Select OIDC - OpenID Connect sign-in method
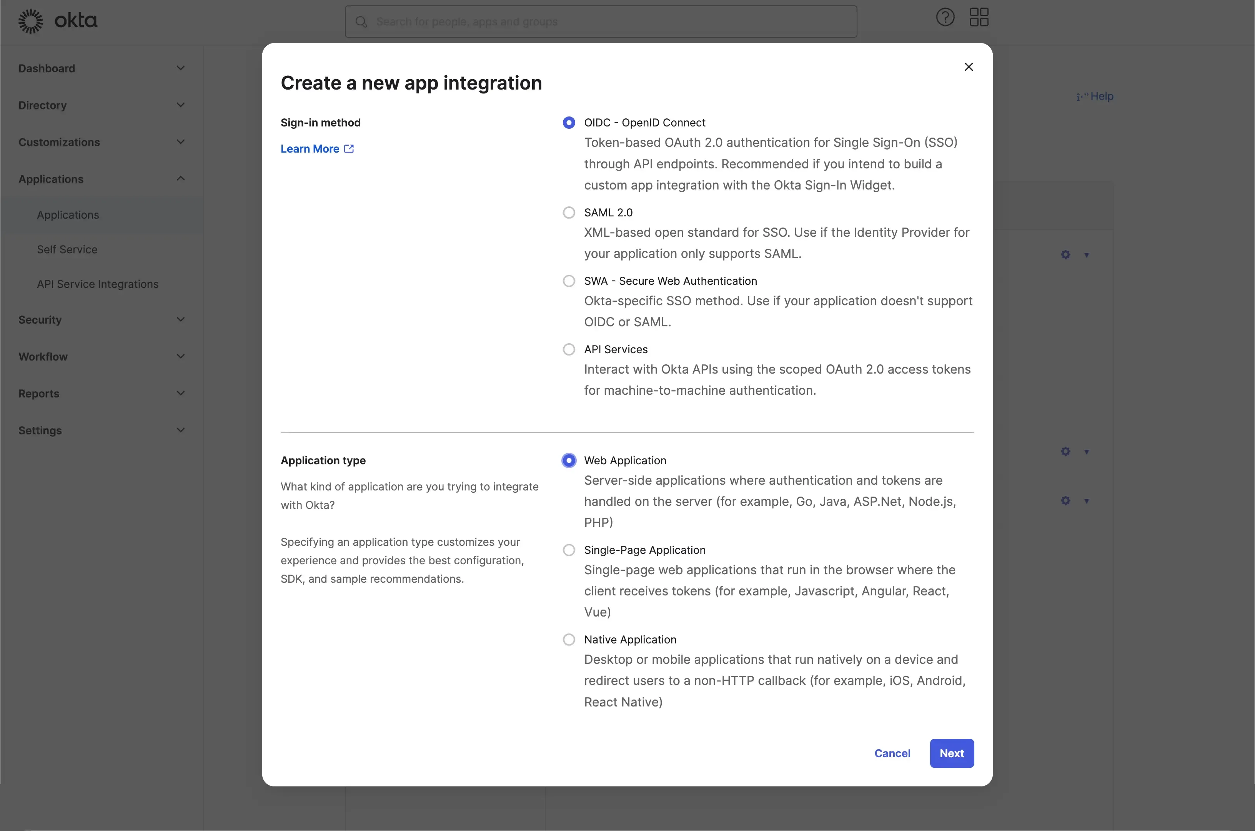The height and width of the screenshot is (831, 1255). coord(568,121)
